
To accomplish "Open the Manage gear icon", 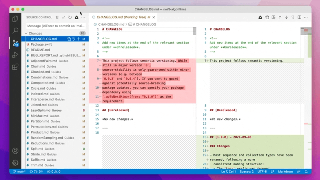I will point(15,163).
